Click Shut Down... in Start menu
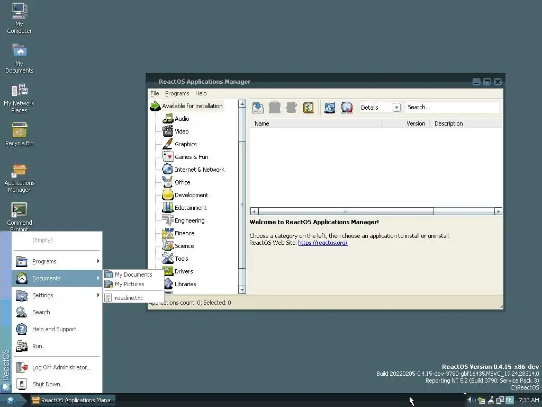Screen dimensions: 542x407 (57, 385)
